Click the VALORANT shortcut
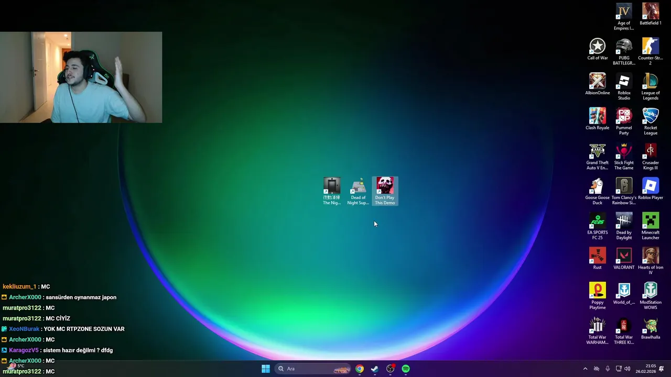This screenshot has height=377, width=671. tap(624, 259)
